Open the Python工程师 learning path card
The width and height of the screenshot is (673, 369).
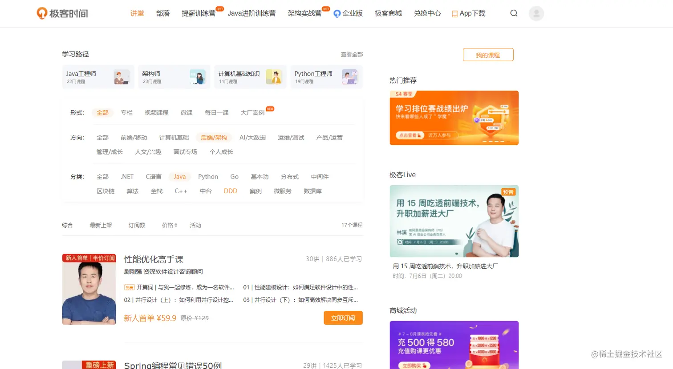coord(326,77)
